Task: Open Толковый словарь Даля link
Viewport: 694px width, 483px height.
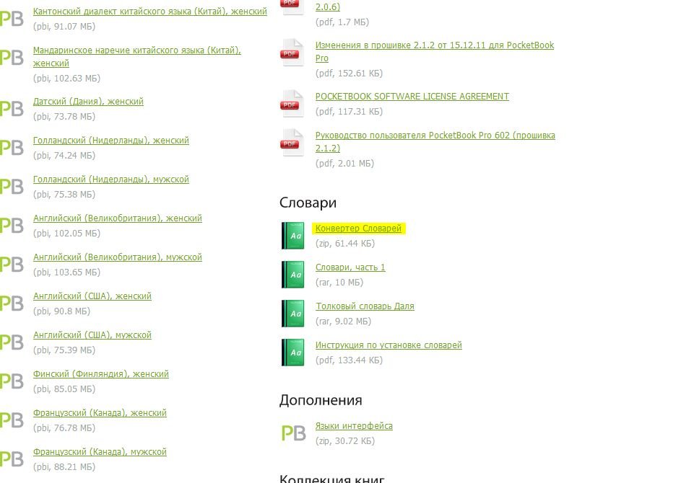Action: (365, 306)
